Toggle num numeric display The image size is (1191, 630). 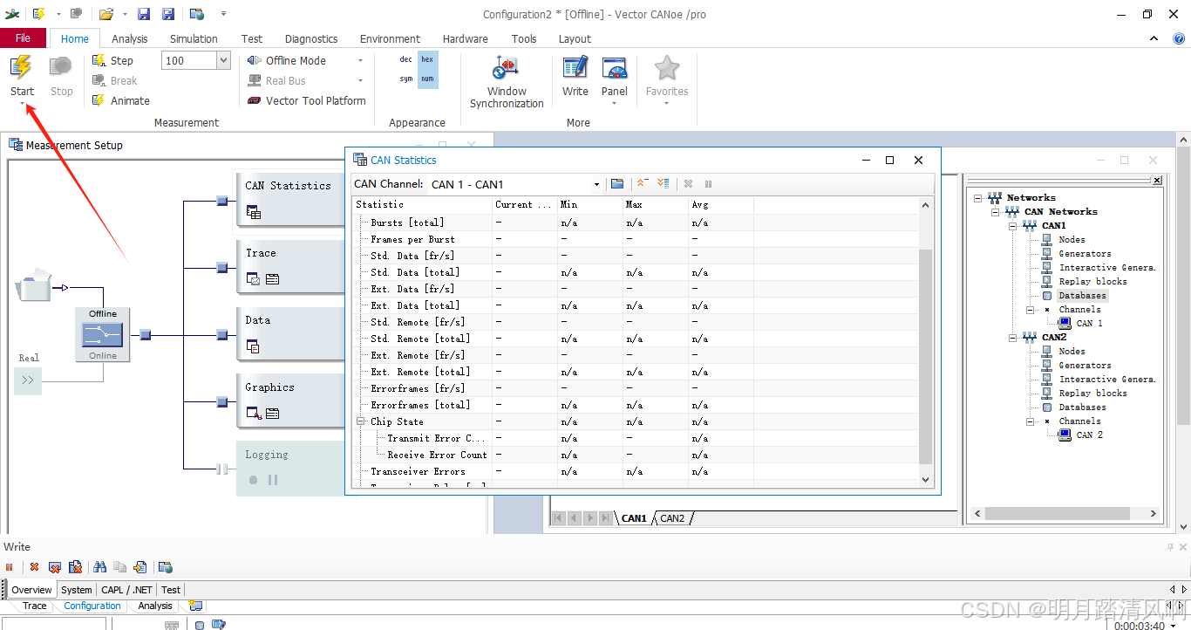pyautogui.click(x=427, y=79)
